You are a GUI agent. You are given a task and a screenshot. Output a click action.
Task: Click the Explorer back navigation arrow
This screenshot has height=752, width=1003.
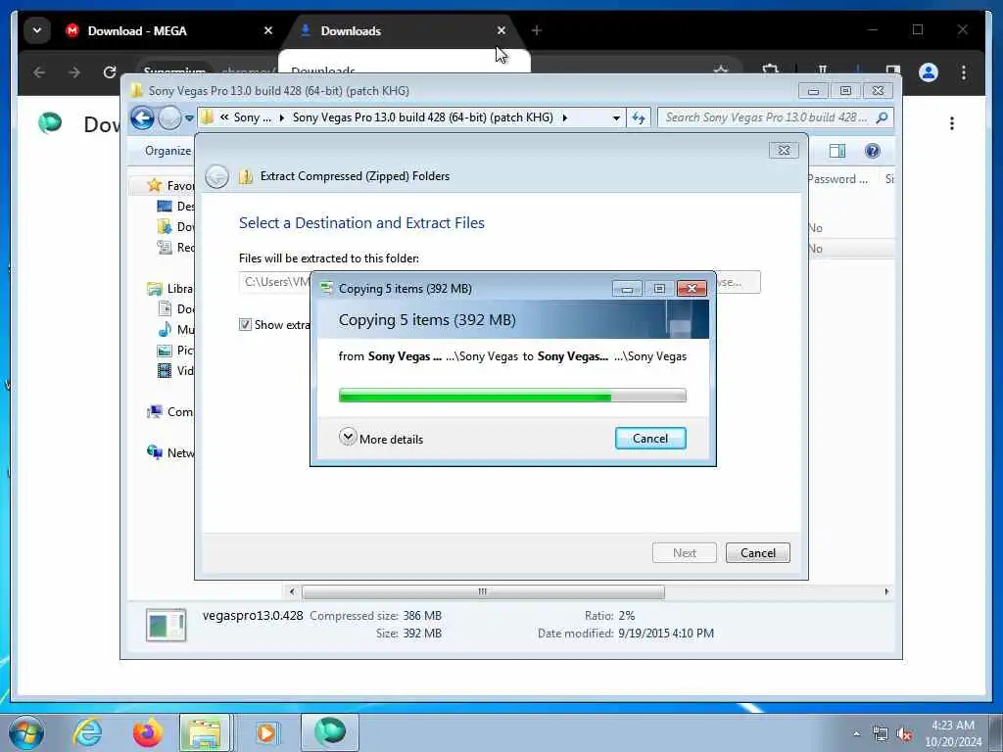click(x=142, y=117)
